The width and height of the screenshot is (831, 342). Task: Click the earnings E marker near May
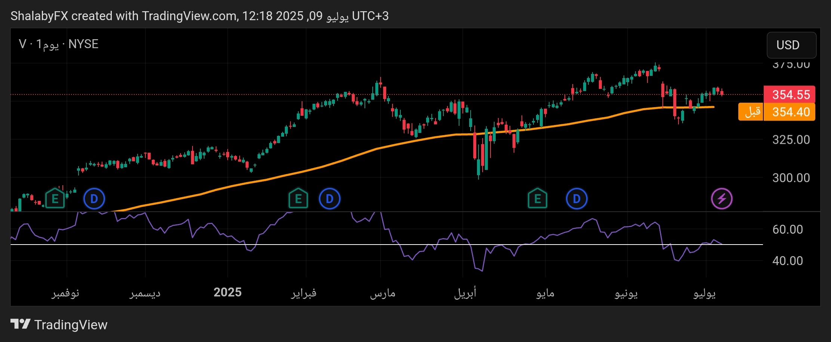click(x=538, y=198)
